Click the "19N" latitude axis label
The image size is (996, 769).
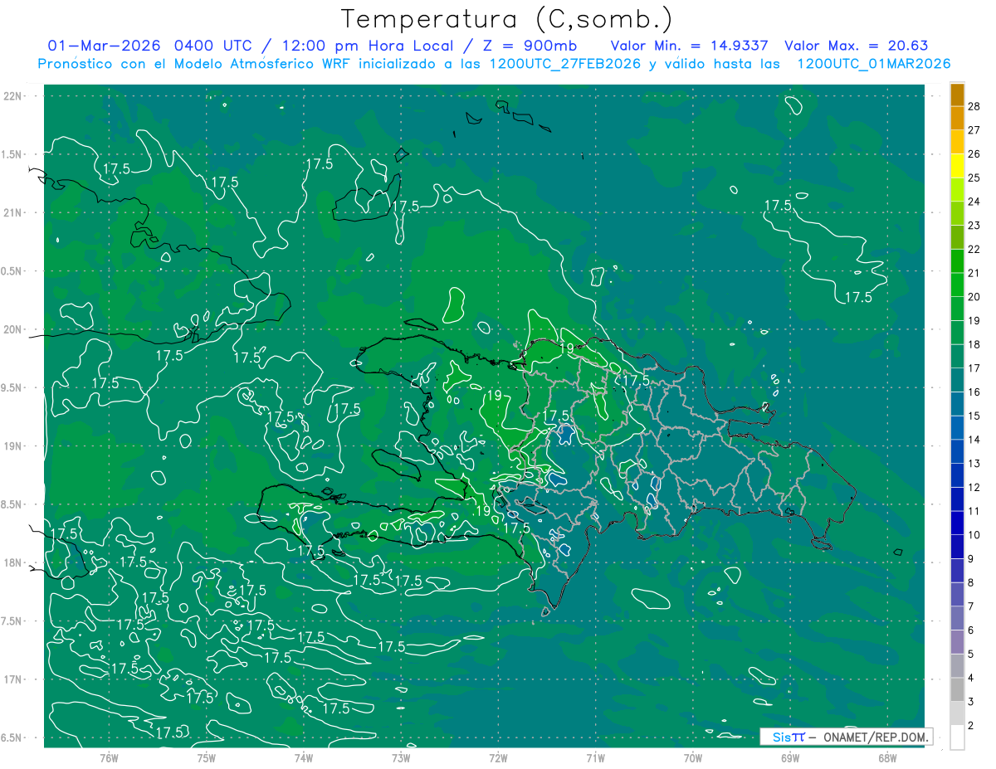(13, 446)
